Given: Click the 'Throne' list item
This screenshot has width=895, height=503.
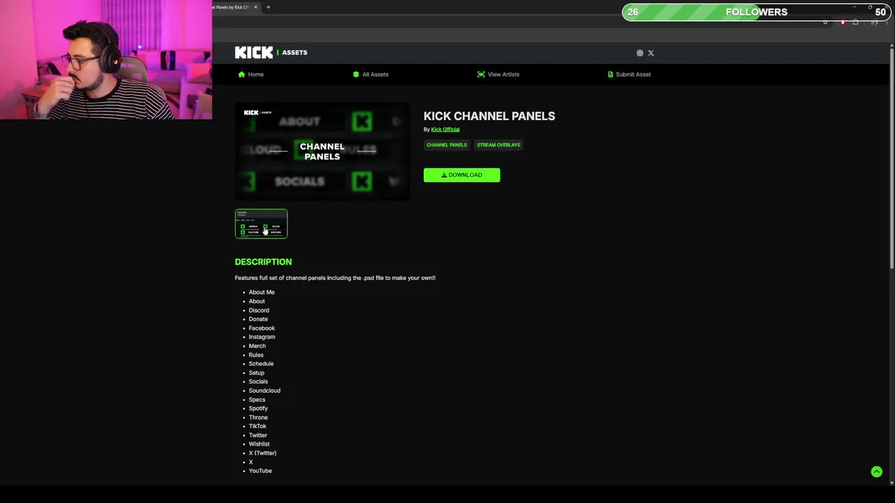Looking at the screenshot, I should point(258,418).
